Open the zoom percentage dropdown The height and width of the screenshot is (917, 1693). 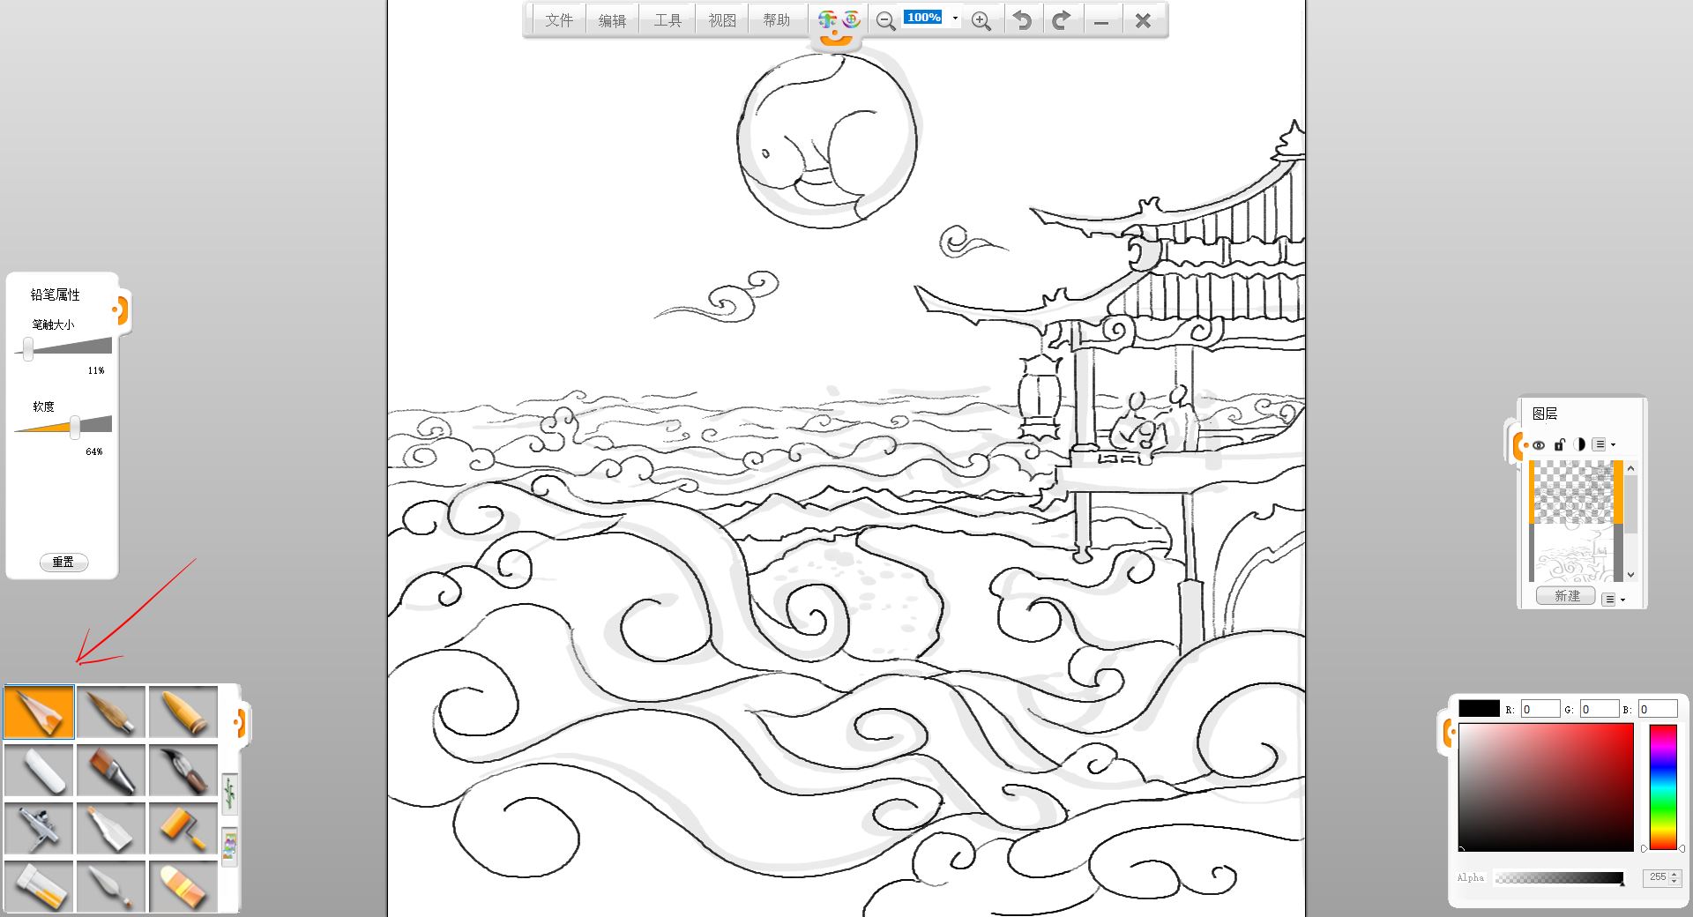tap(955, 18)
